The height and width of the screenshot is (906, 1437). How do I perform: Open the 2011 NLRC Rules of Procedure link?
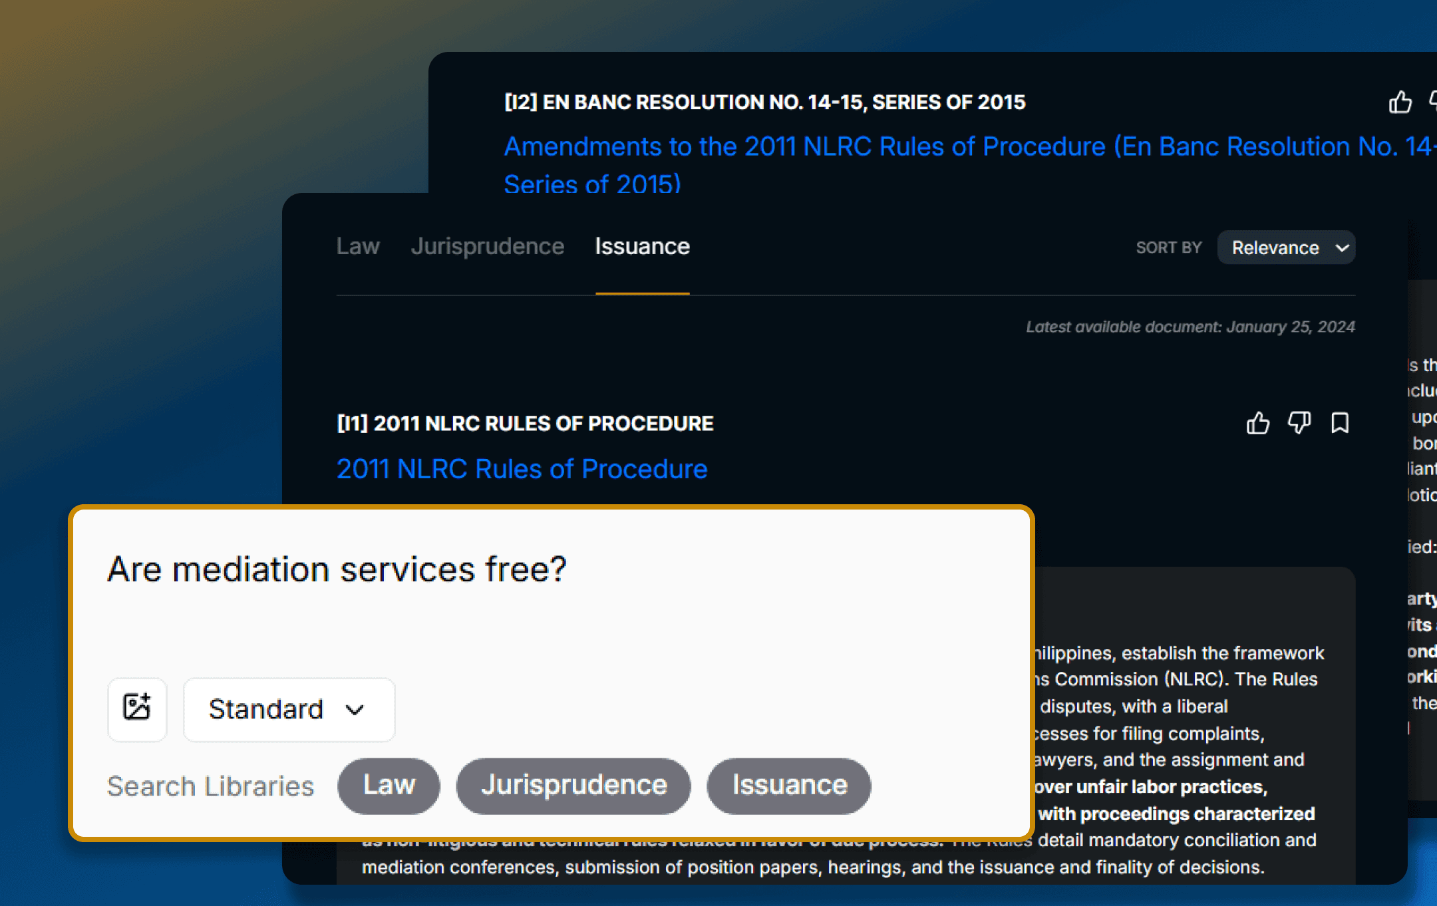click(x=522, y=469)
